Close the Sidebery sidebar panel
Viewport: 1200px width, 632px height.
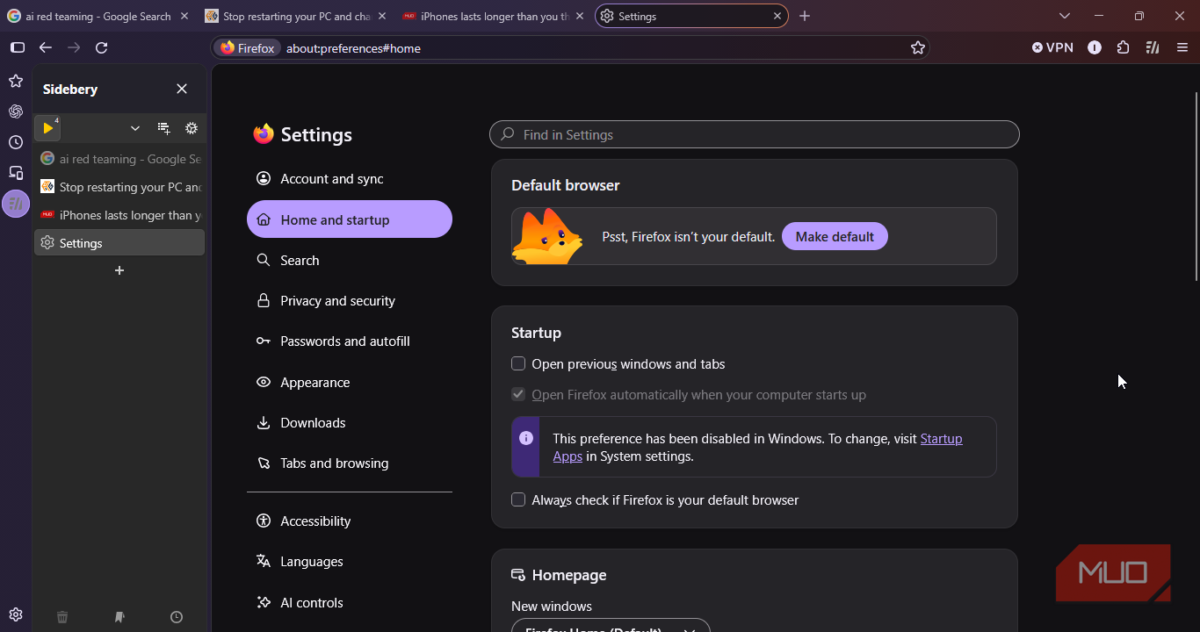point(182,89)
